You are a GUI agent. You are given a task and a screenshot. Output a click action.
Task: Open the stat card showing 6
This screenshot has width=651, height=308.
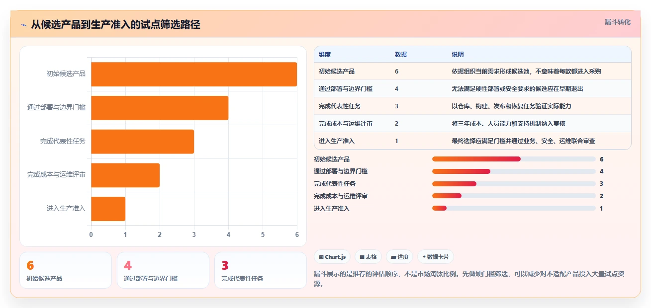point(66,270)
